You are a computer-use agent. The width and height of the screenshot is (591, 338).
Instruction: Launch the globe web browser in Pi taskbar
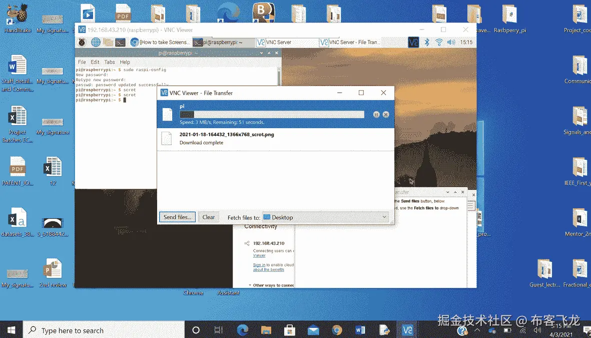pos(96,42)
